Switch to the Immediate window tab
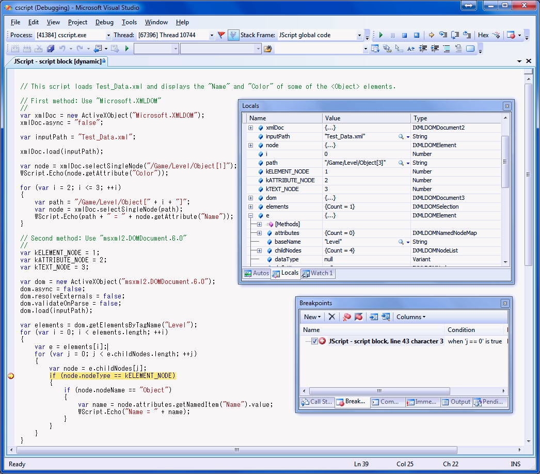 [x=422, y=402]
